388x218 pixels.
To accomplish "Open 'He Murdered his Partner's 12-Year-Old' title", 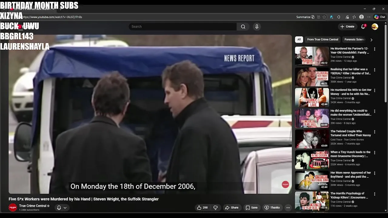I will click(x=350, y=51).
